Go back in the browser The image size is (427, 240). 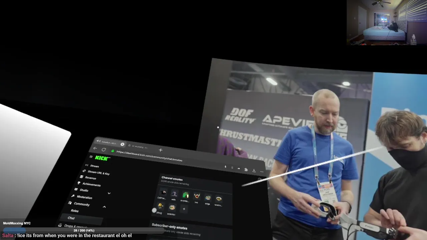95,148
